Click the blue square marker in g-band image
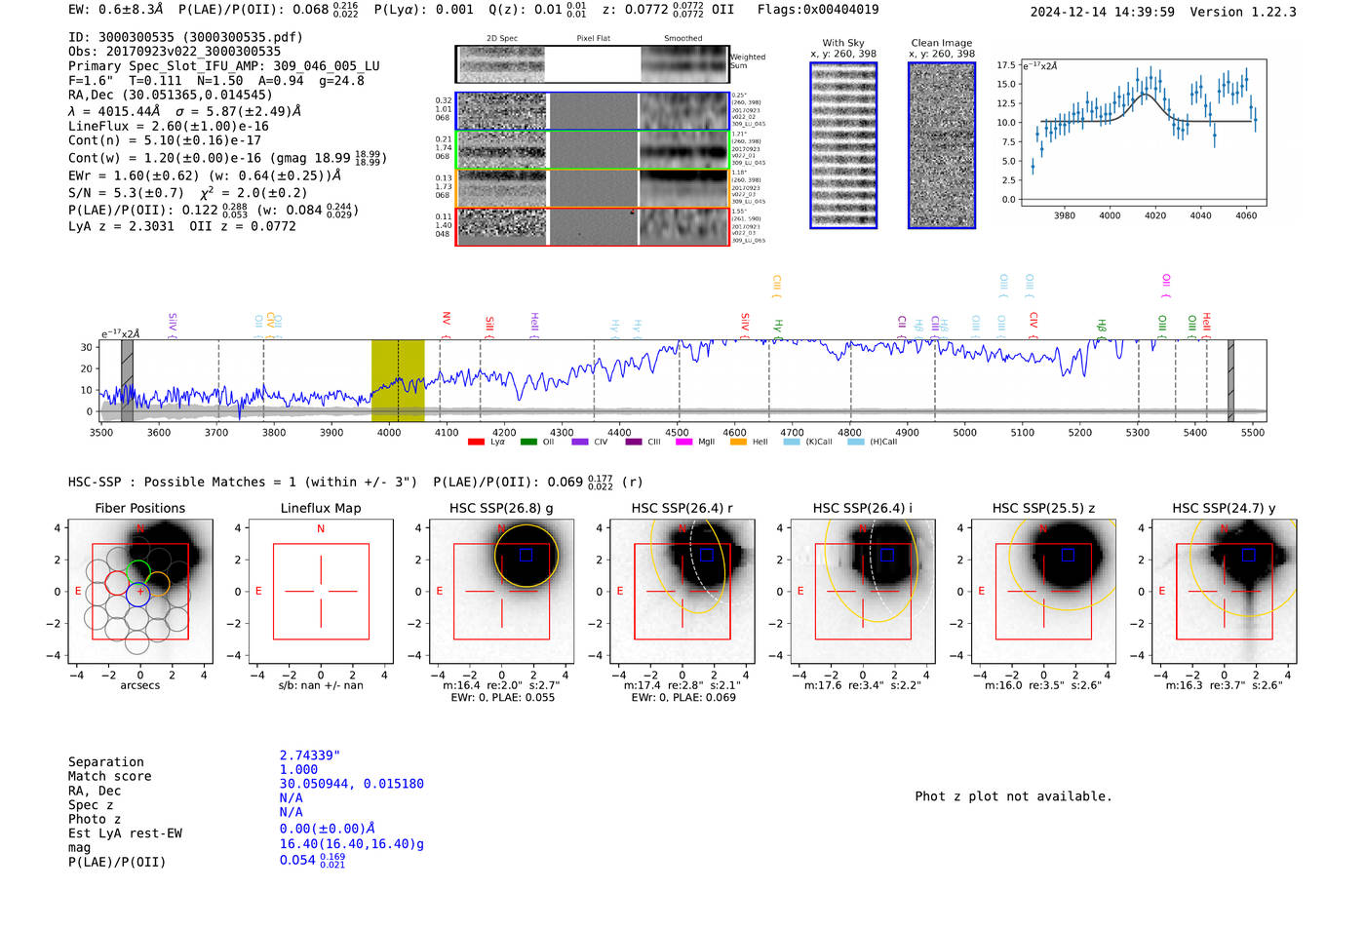The image size is (1365, 929). 526,555
